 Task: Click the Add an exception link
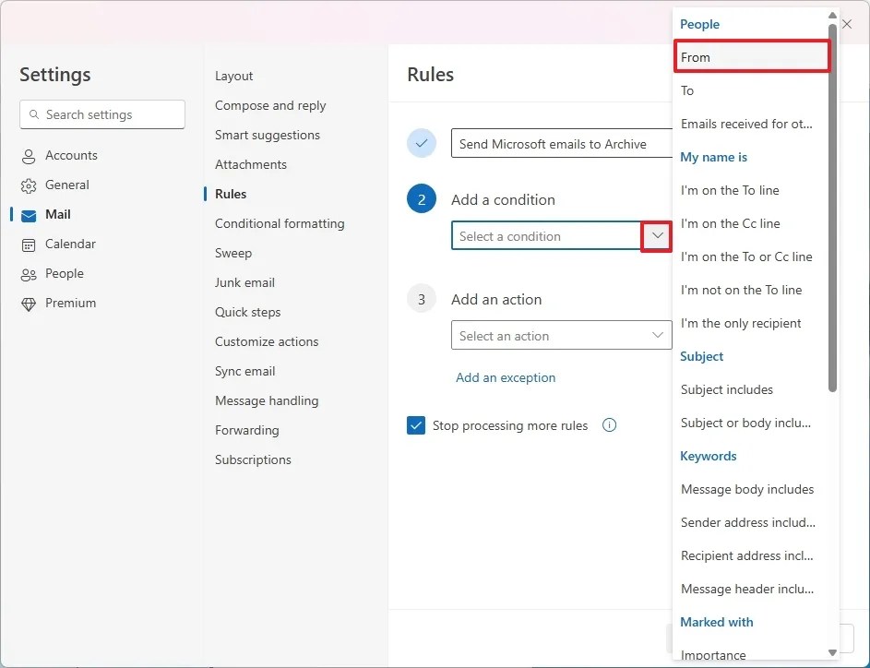(506, 377)
